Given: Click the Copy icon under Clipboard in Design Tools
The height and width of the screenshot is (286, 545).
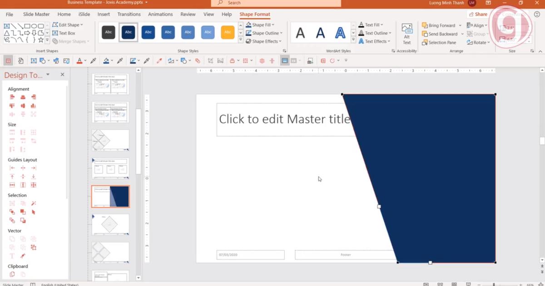Looking at the screenshot, I should pos(12,273).
